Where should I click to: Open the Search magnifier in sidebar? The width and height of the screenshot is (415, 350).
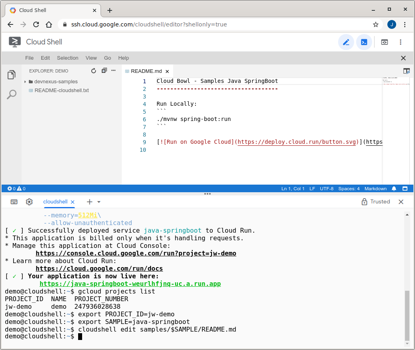(x=12, y=95)
